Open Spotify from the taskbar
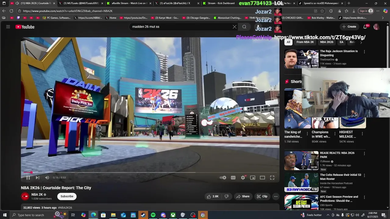The width and height of the screenshot is (390, 219). coord(153,215)
